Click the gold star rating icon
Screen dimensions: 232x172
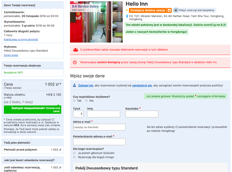coord(127,10)
